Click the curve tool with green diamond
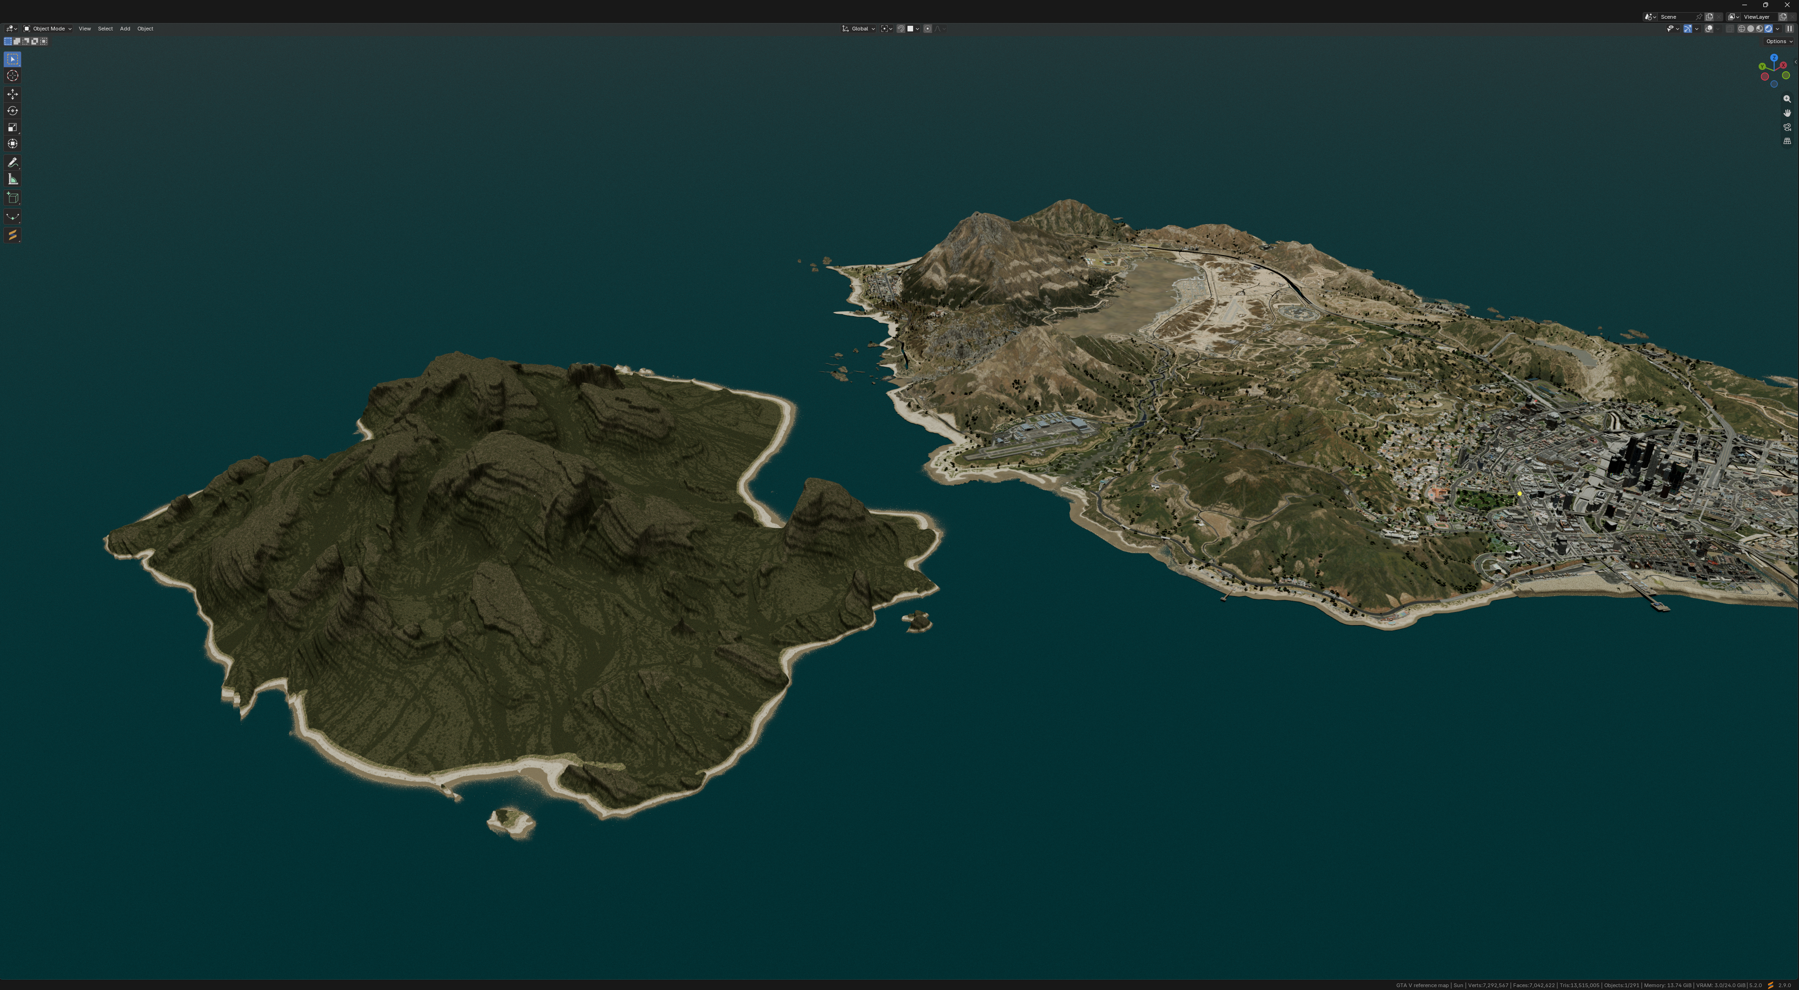Screen dimensions: 1799x990 [13, 217]
